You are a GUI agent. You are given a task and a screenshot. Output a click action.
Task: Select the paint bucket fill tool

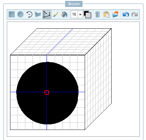64,14
